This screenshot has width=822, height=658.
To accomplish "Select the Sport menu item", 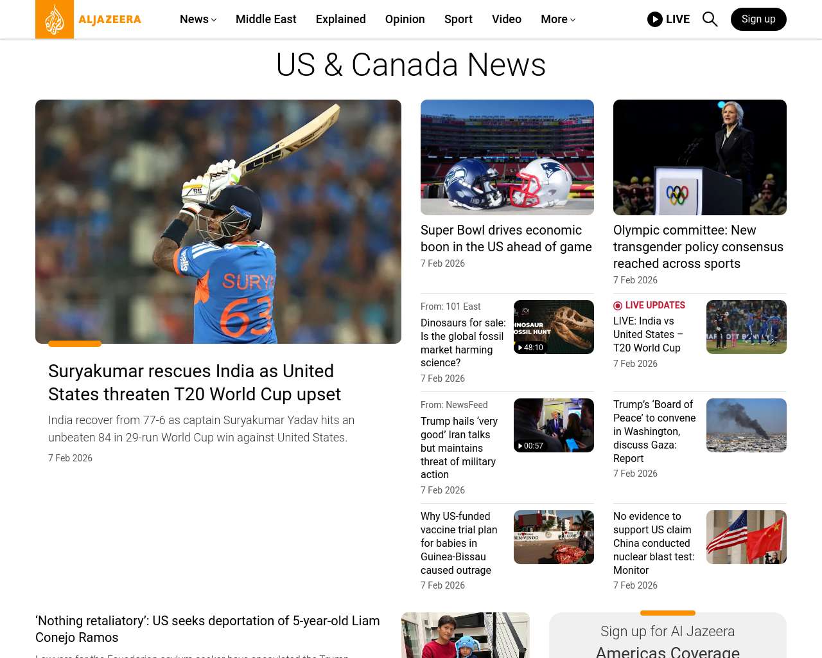I will pyautogui.click(x=458, y=19).
